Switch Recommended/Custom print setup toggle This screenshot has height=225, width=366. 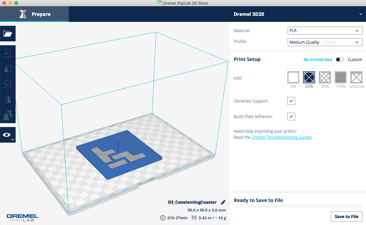pyautogui.click(x=340, y=60)
